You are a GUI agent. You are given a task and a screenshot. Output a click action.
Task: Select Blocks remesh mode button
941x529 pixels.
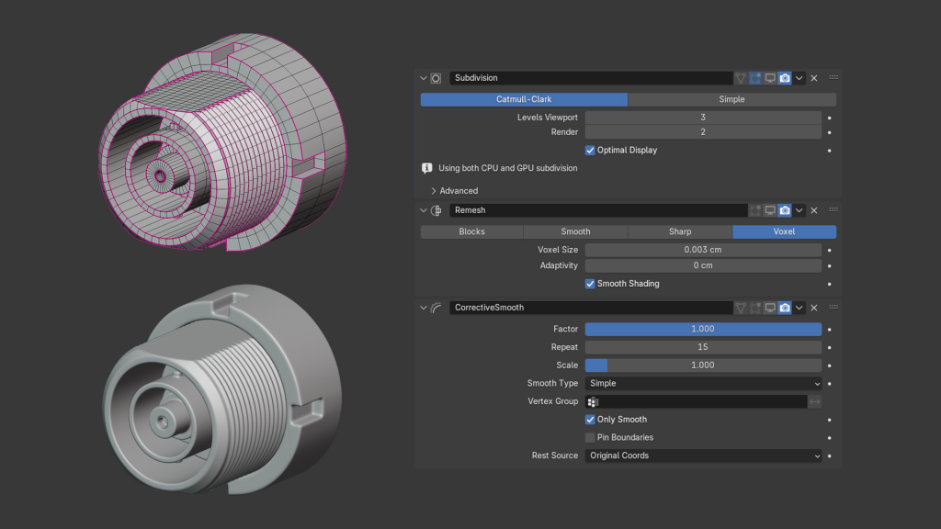tap(471, 231)
